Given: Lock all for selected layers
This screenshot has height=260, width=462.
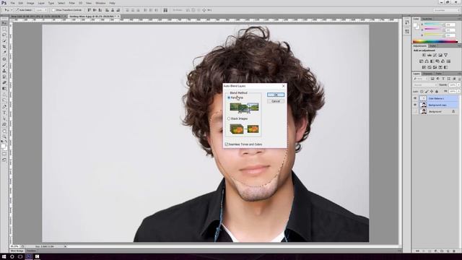Looking at the screenshot, I should point(437,92).
